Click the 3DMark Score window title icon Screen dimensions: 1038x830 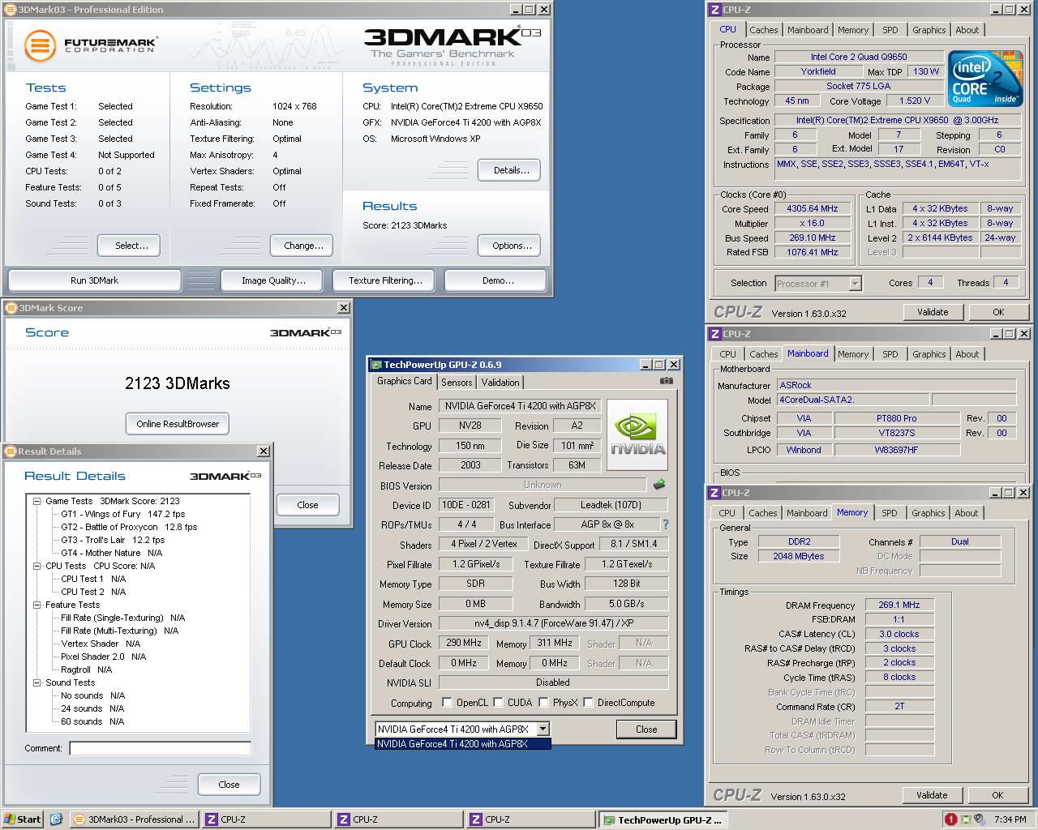click(11, 308)
